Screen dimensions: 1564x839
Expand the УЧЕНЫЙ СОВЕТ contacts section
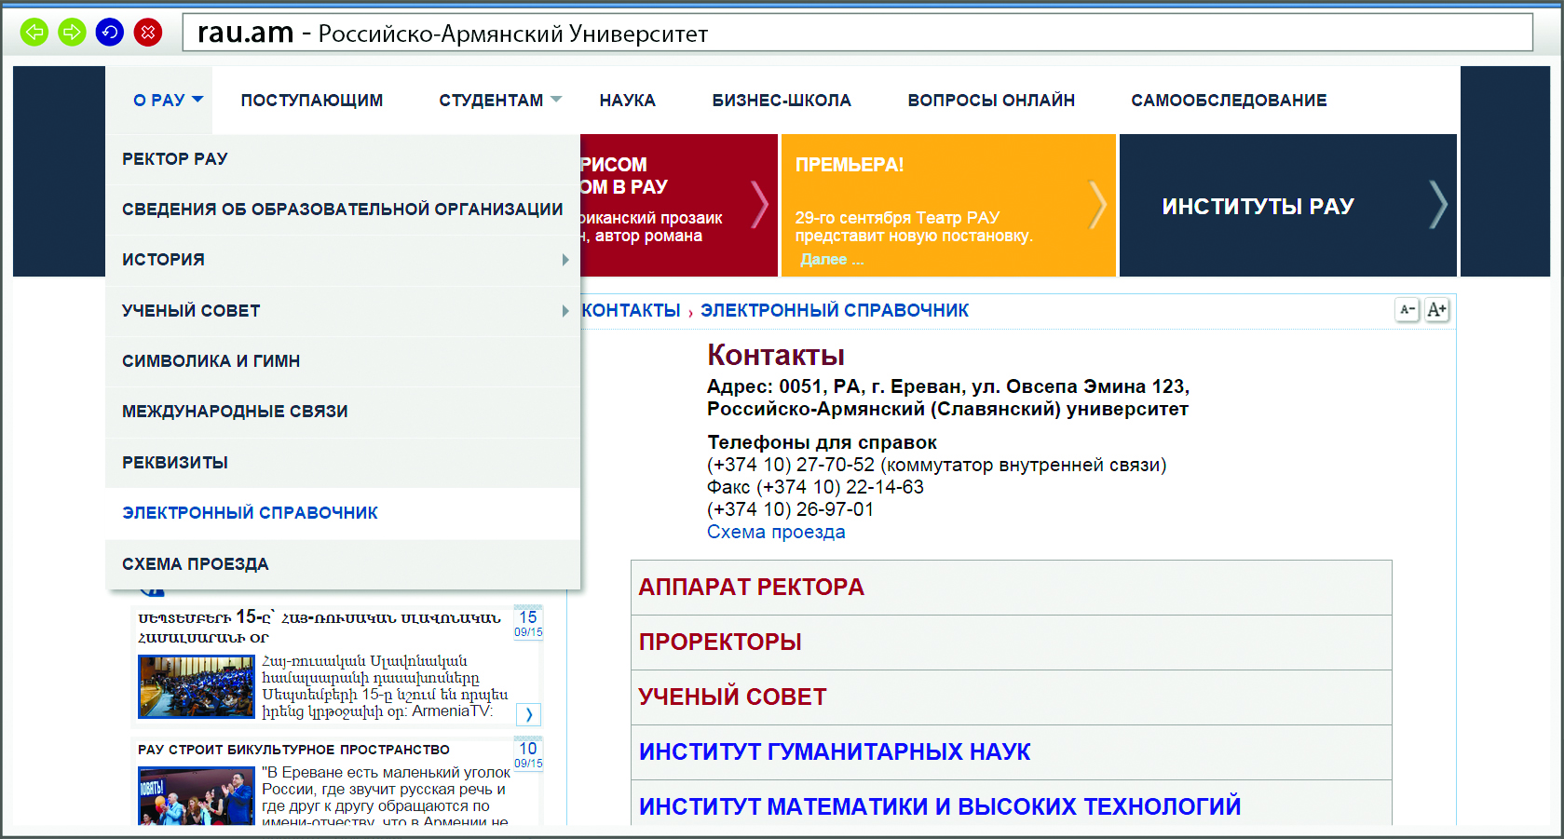pos(1012,697)
